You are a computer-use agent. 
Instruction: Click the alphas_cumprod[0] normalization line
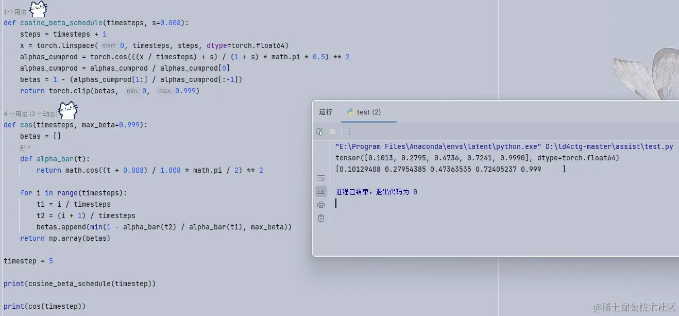[125, 68]
